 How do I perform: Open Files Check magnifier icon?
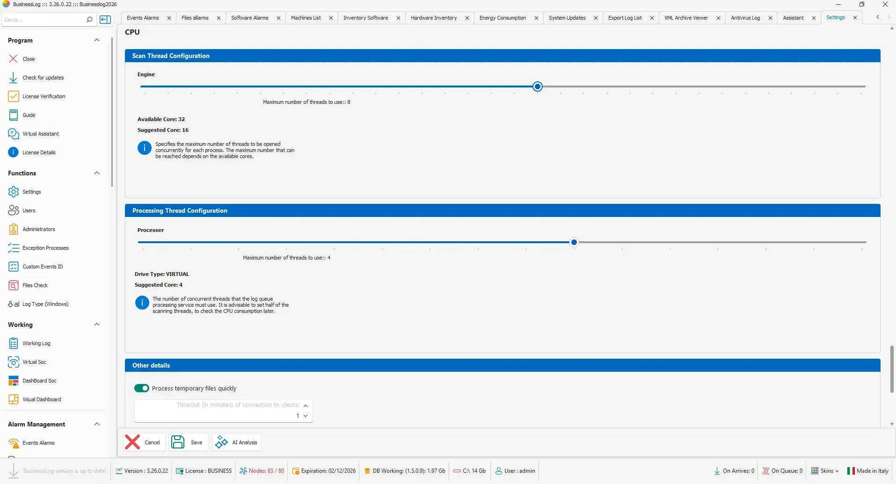click(x=13, y=285)
